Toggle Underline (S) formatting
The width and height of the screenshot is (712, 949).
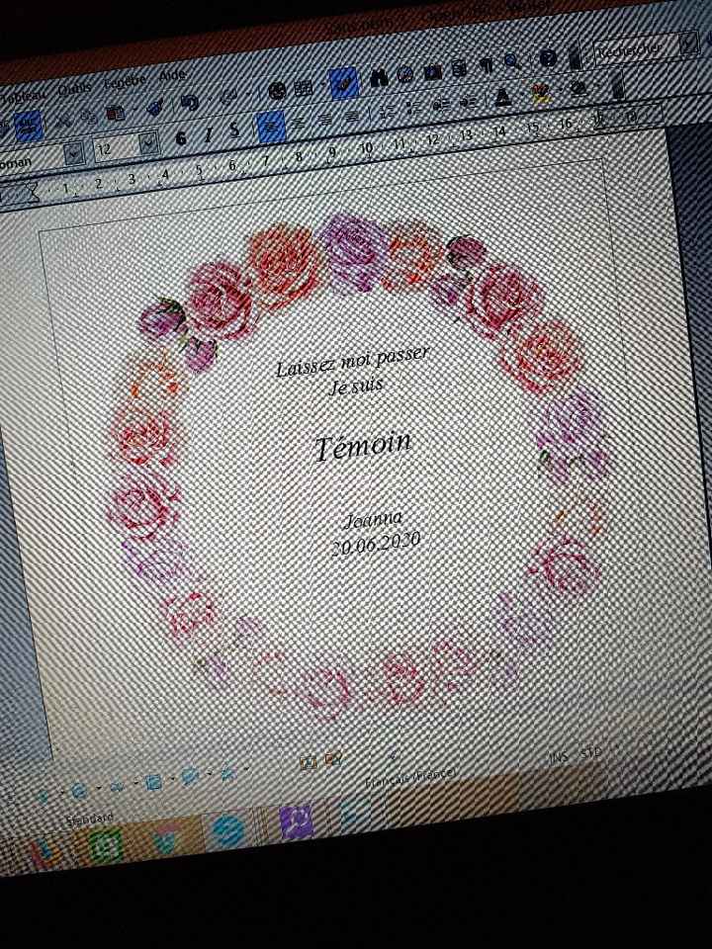point(235,130)
